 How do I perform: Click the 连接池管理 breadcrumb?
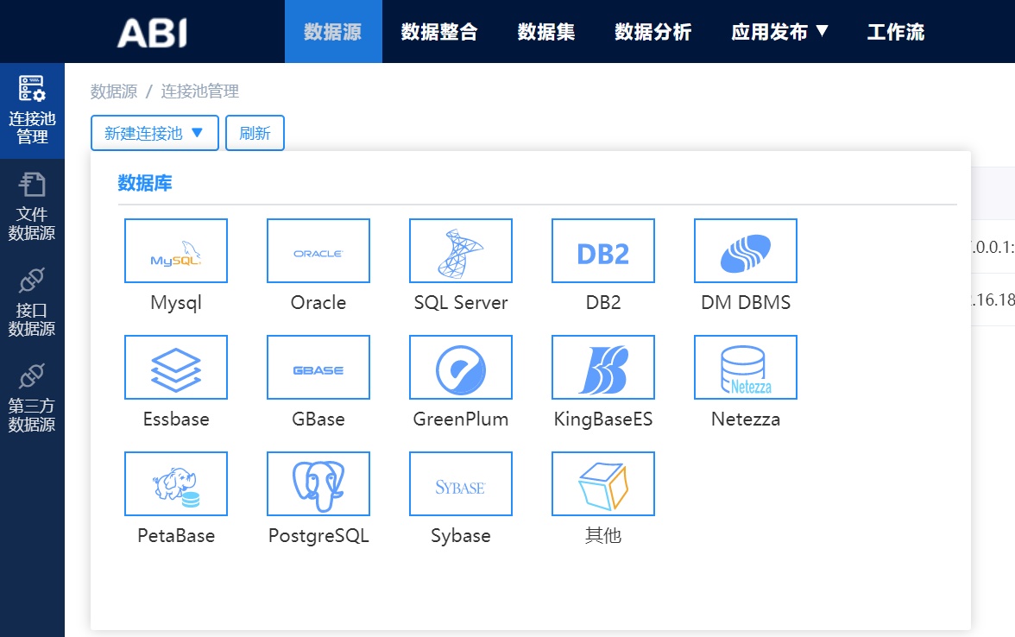(x=200, y=91)
